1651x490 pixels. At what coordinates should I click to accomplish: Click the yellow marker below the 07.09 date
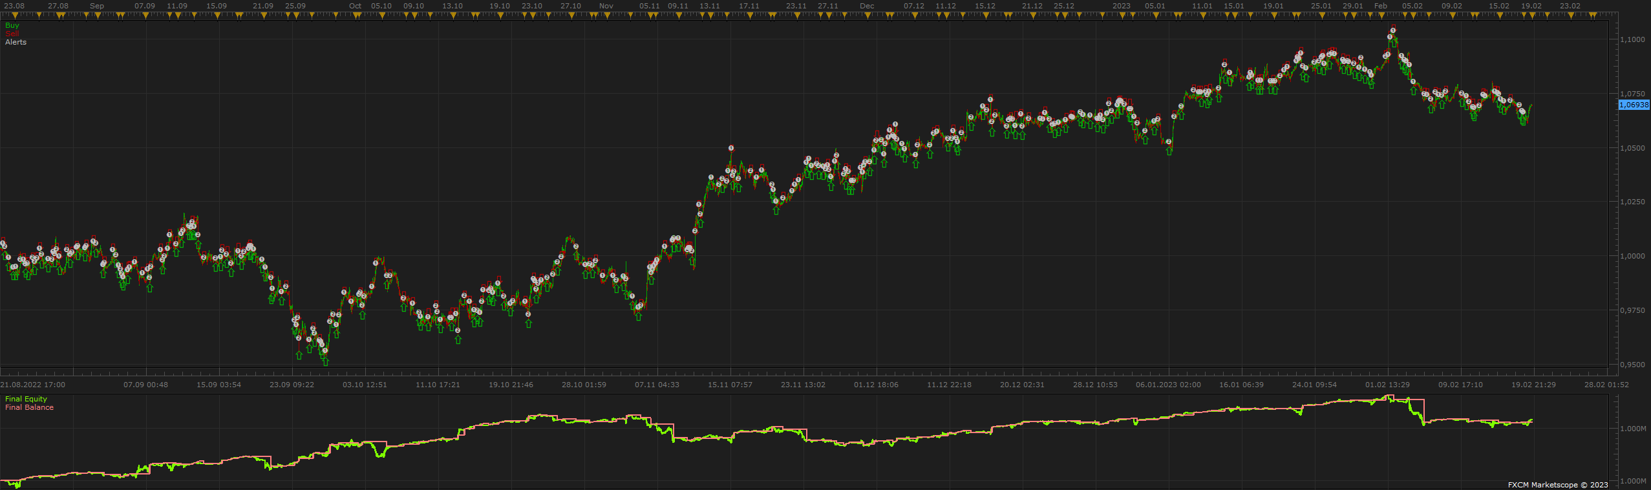coord(145,16)
